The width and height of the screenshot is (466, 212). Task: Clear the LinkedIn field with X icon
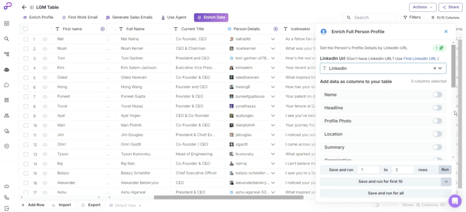pyautogui.click(x=435, y=68)
